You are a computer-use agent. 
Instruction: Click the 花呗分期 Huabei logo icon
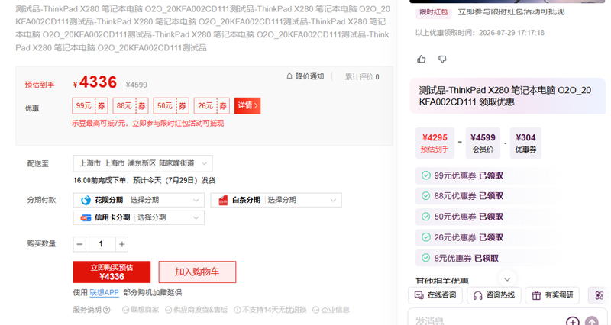tap(86, 200)
